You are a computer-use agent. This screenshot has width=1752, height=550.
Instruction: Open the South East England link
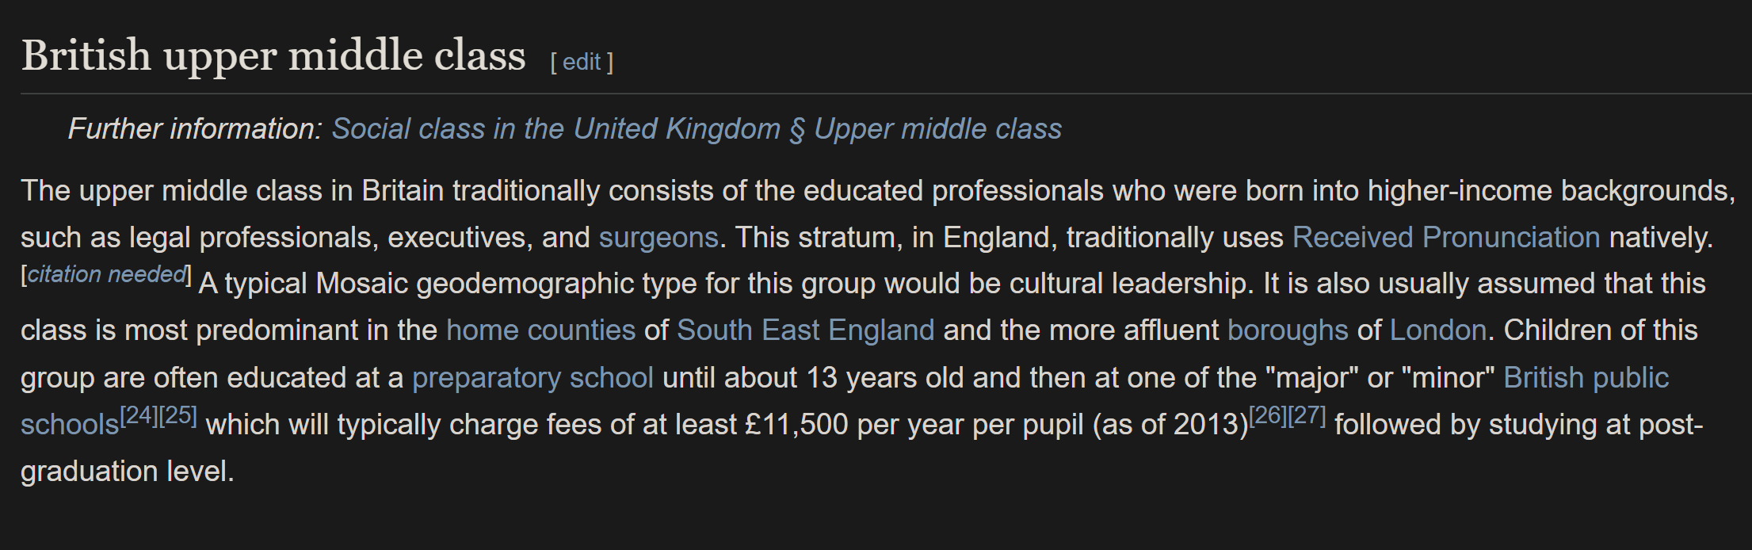tap(805, 330)
